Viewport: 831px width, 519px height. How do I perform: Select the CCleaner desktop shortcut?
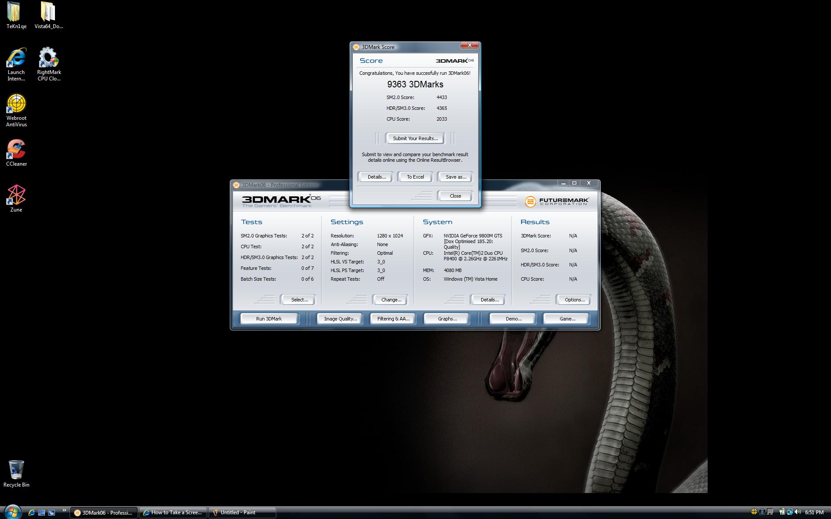click(x=16, y=153)
